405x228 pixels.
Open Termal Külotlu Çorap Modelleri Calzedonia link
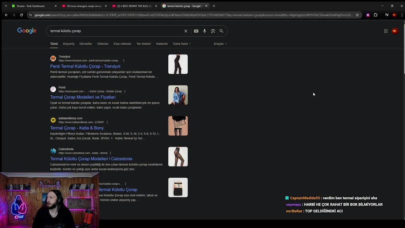(91, 159)
